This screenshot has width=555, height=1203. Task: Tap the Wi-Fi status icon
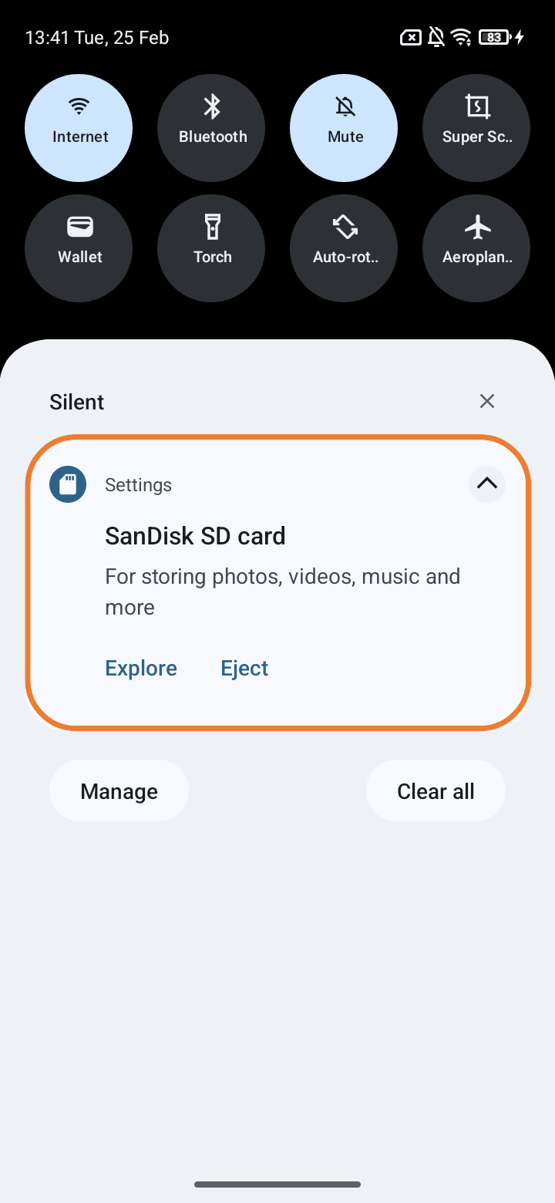(462, 36)
